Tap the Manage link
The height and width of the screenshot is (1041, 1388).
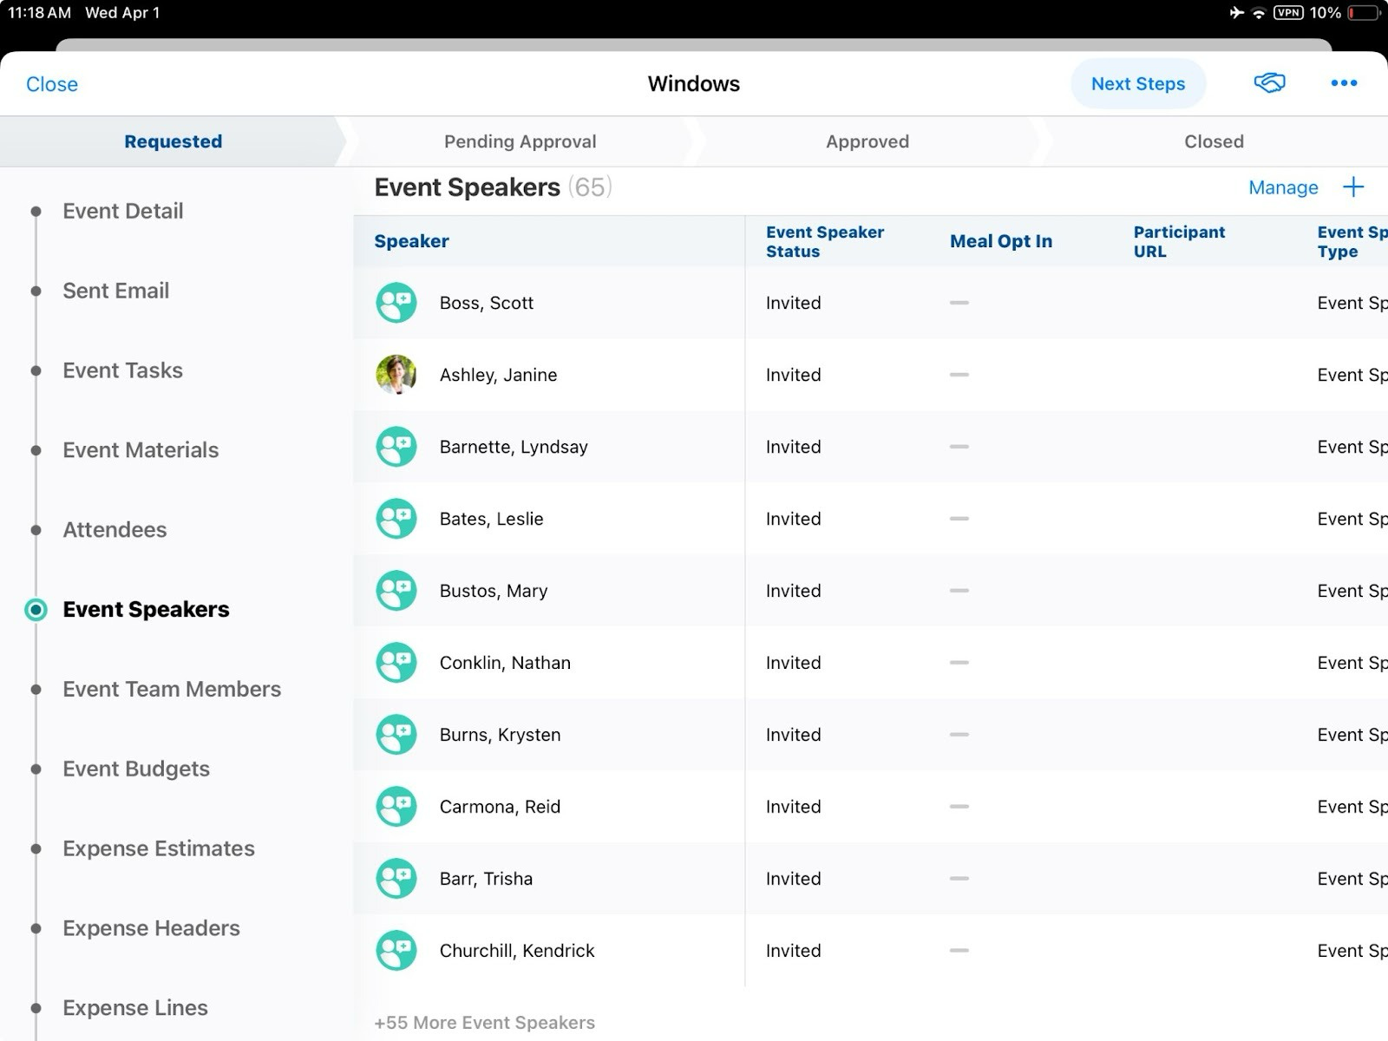click(1283, 187)
